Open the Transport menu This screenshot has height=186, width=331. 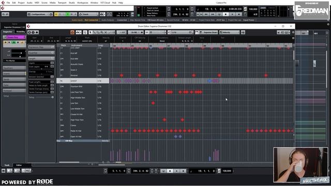tap(62, 3)
